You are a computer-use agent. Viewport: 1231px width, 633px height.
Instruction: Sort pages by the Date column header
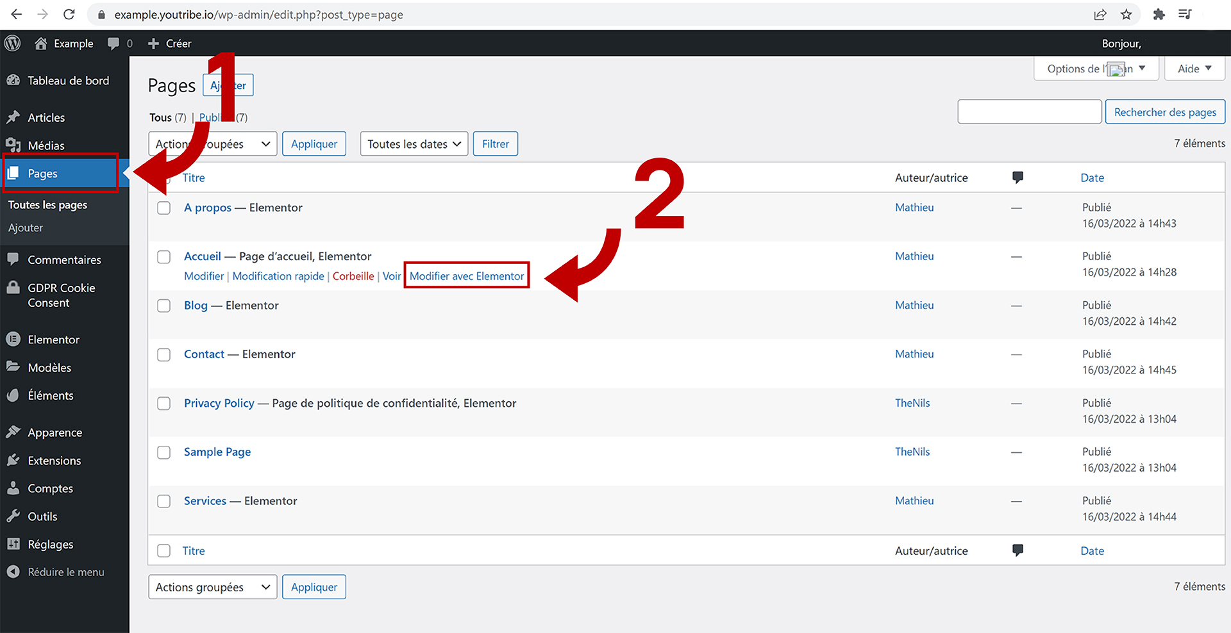click(1092, 178)
